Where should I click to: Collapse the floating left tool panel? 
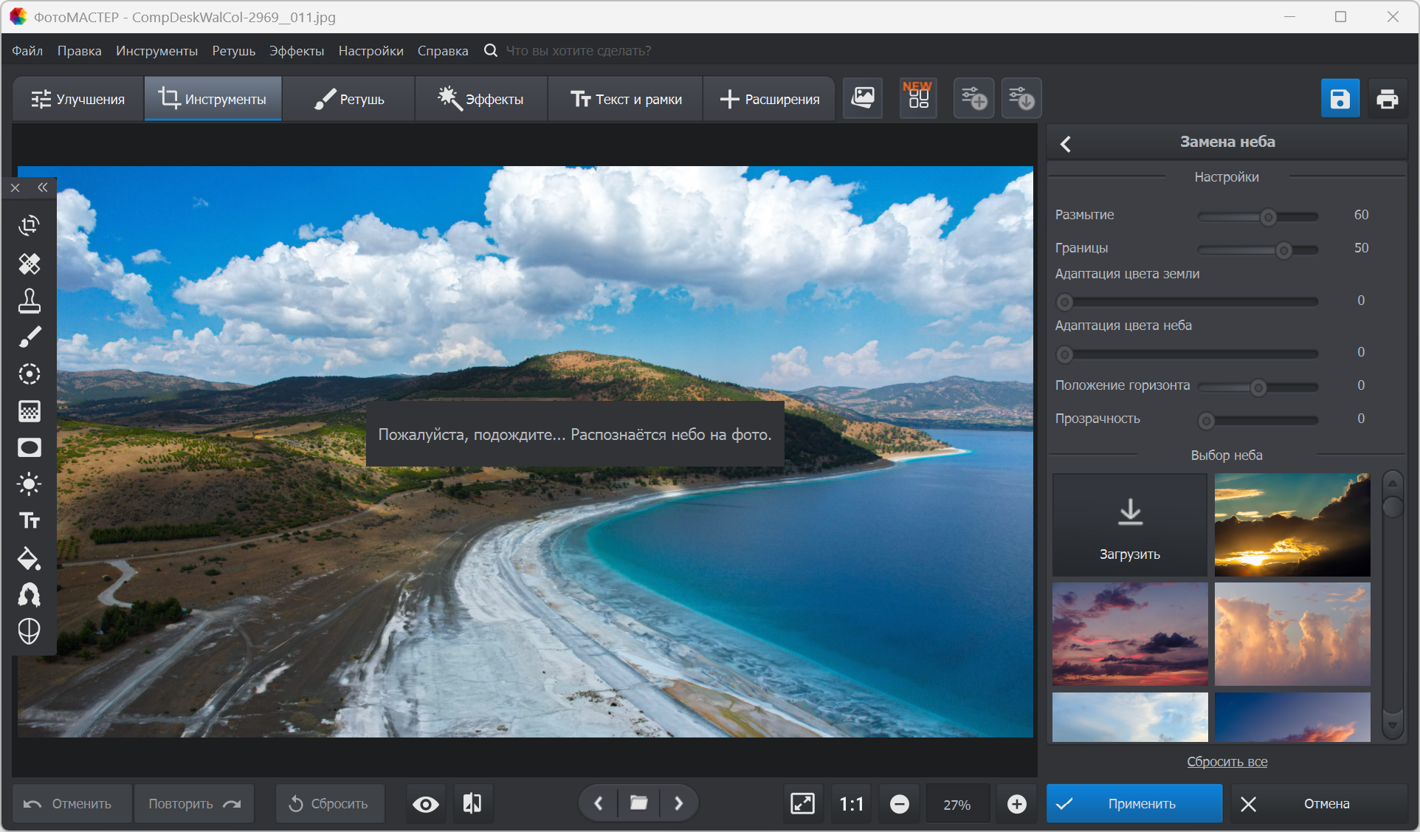43,188
